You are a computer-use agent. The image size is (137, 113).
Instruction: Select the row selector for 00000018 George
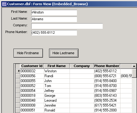[x=18, y=96]
